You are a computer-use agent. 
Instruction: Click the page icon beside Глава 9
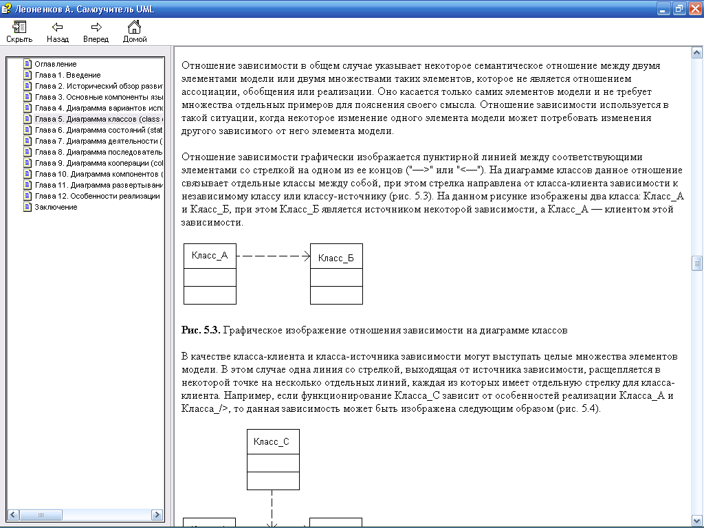[27, 162]
